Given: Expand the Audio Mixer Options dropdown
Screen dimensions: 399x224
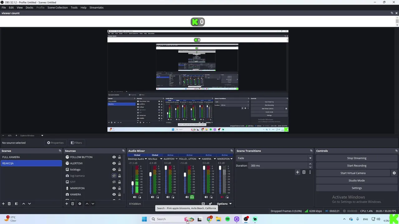Looking at the screenshot, I should 224,204.
